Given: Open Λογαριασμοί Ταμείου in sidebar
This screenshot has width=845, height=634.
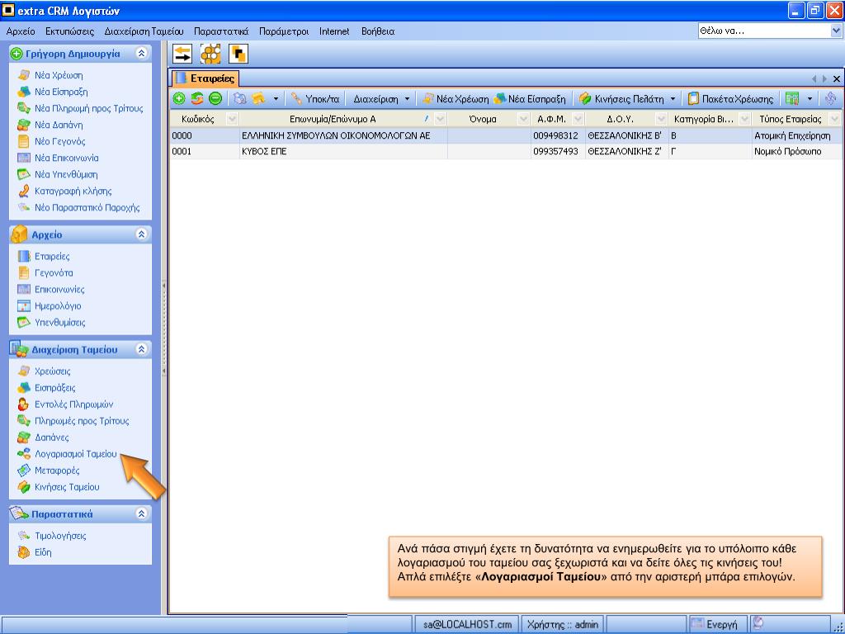Looking at the screenshot, I should 75,454.
